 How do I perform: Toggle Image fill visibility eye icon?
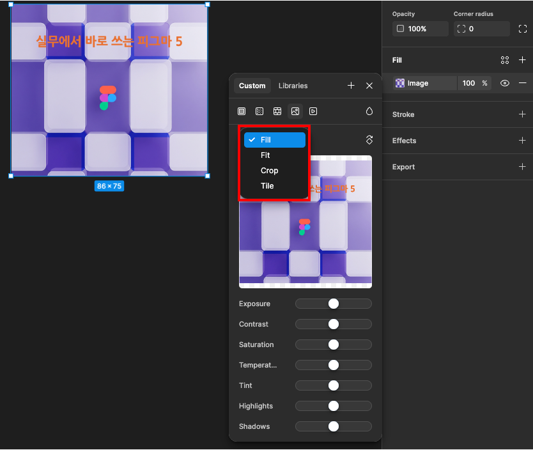[505, 83]
